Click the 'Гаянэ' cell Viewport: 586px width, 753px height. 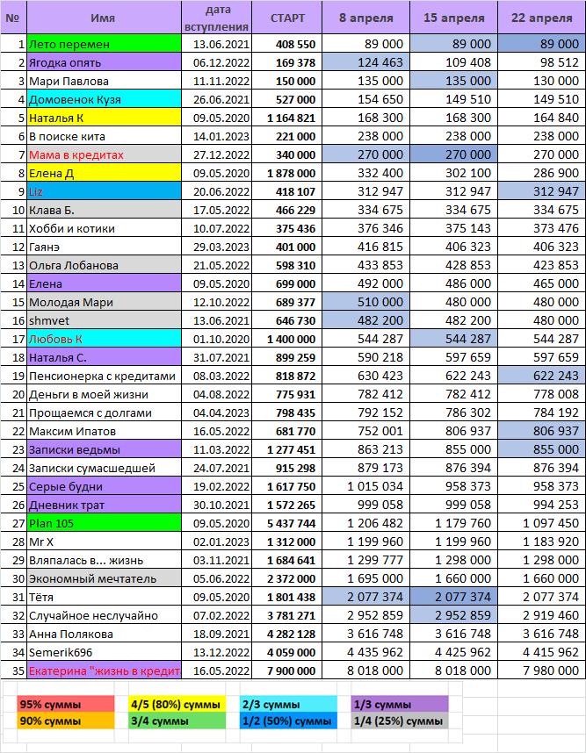[104, 247]
